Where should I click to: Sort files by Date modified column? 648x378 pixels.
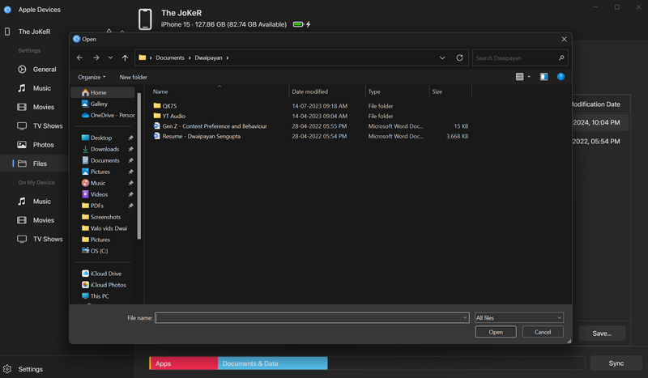tap(310, 91)
